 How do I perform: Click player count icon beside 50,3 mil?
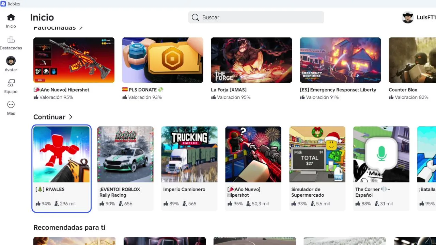249,204
